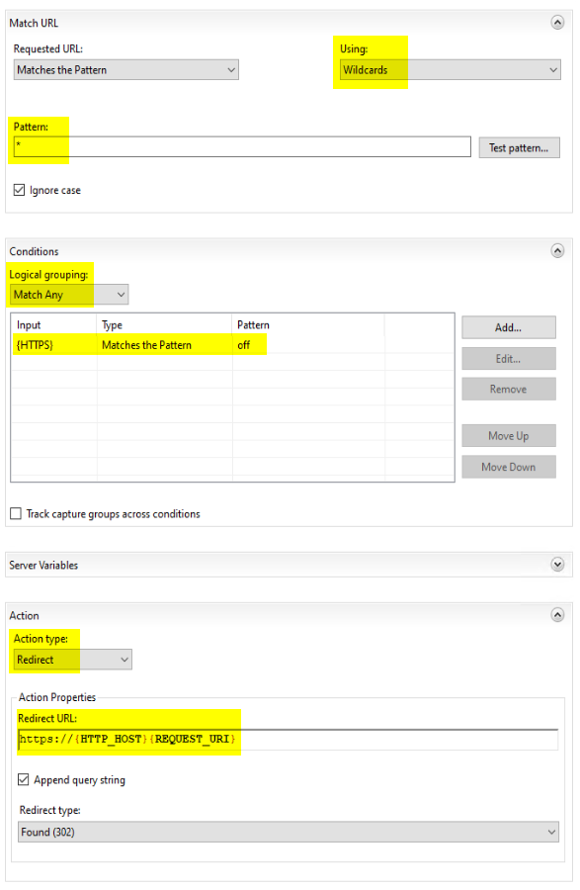Click into the Redirect URL field
580x890 pixels.
point(288,739)
